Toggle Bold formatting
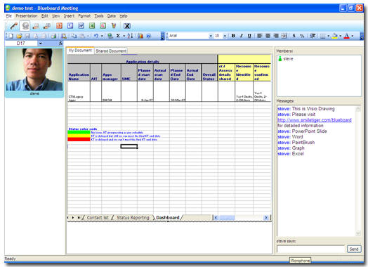The image size is (368, 267). pyautogui.click(x=233, y=36)
